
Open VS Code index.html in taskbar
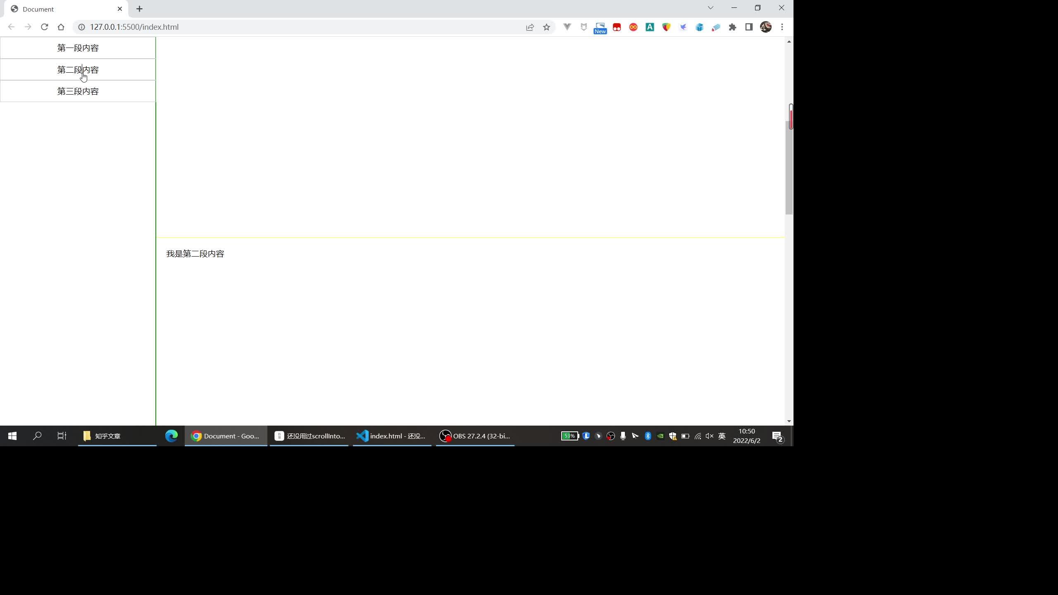[392, 436]
